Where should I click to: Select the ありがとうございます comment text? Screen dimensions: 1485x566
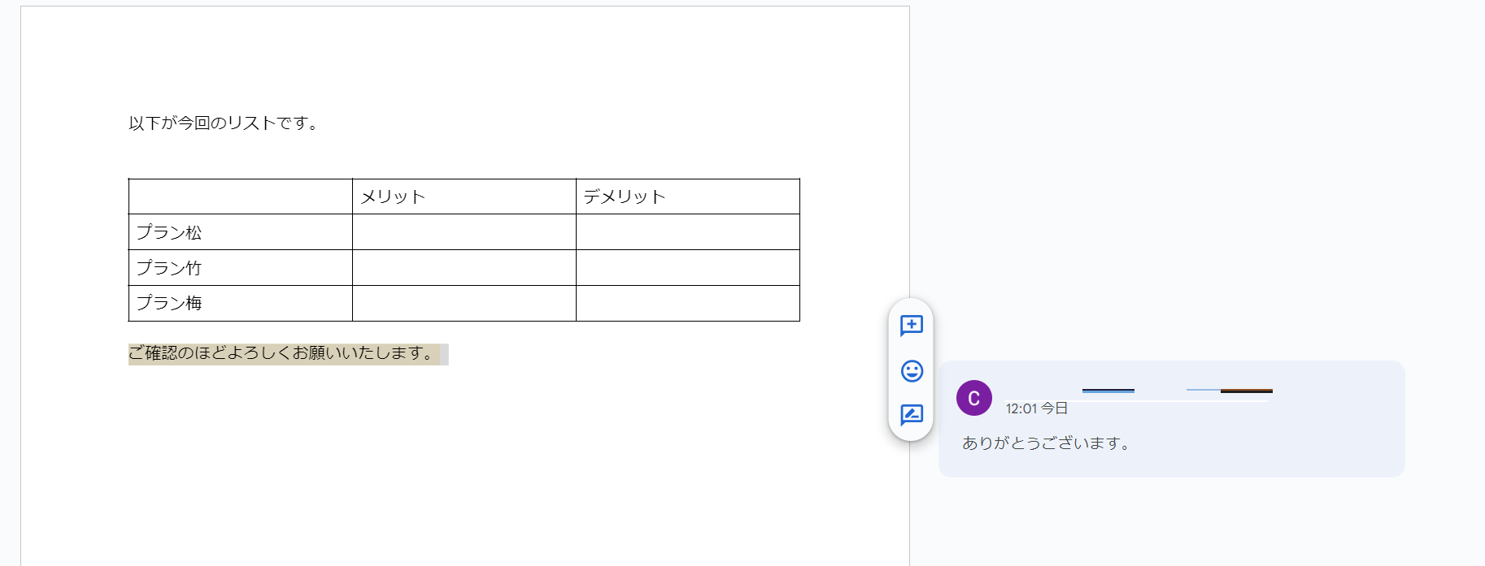(x=1046, y=443)
